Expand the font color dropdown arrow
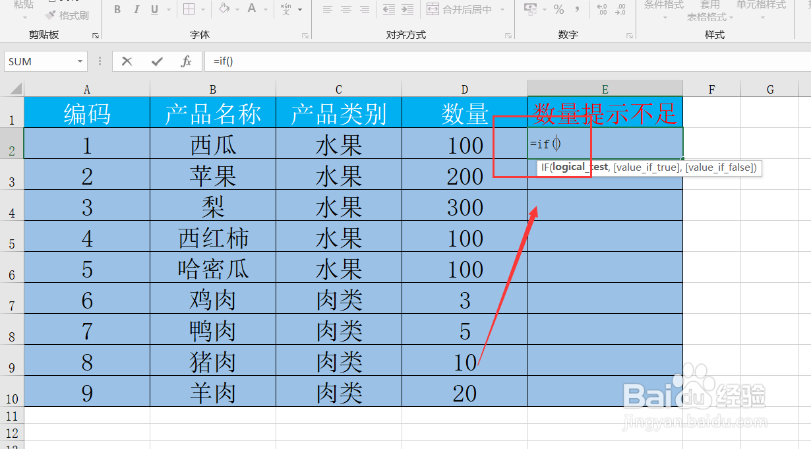 pyautogui.click(x=266, y=9)
